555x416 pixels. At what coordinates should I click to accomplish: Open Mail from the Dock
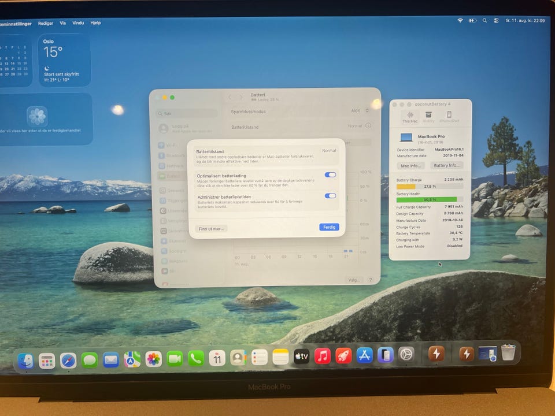point(111,360)
